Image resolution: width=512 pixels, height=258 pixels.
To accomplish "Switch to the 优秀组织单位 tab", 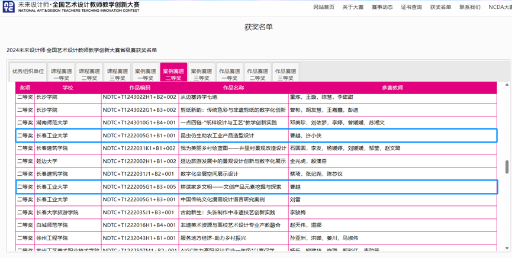I will click(28, 72).
